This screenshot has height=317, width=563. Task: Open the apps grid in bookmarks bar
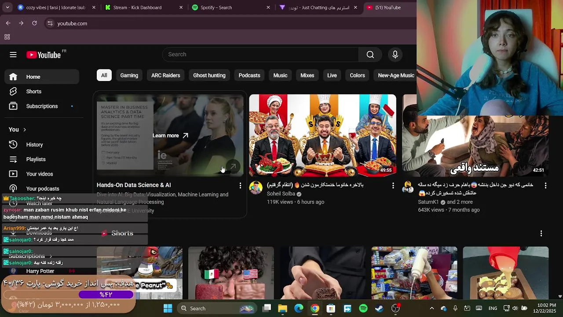(7, 37)
